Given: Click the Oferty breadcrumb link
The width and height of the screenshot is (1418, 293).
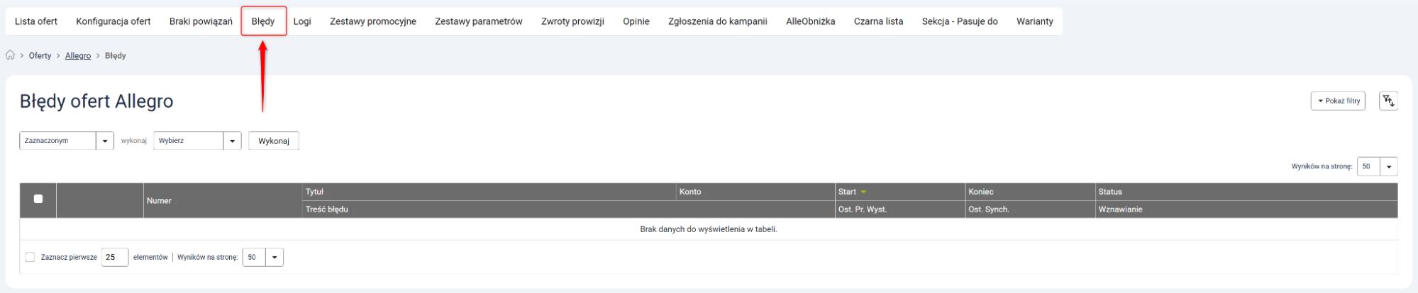Looking at the screenshot, I should [x=40, y=56].
